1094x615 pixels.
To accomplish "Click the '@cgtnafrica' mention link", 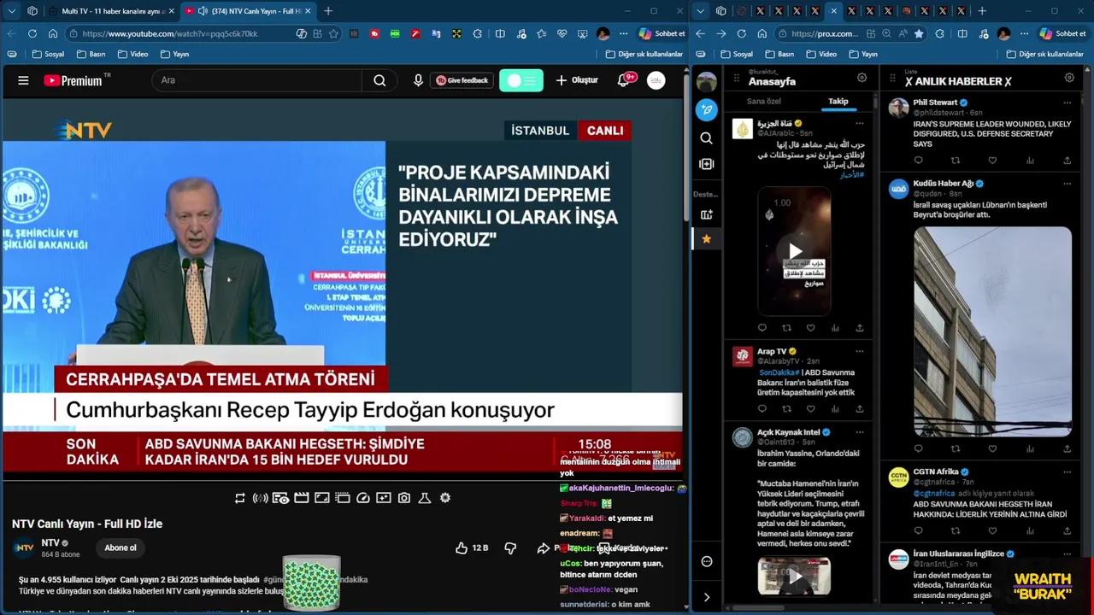I will tap(933, 493).
